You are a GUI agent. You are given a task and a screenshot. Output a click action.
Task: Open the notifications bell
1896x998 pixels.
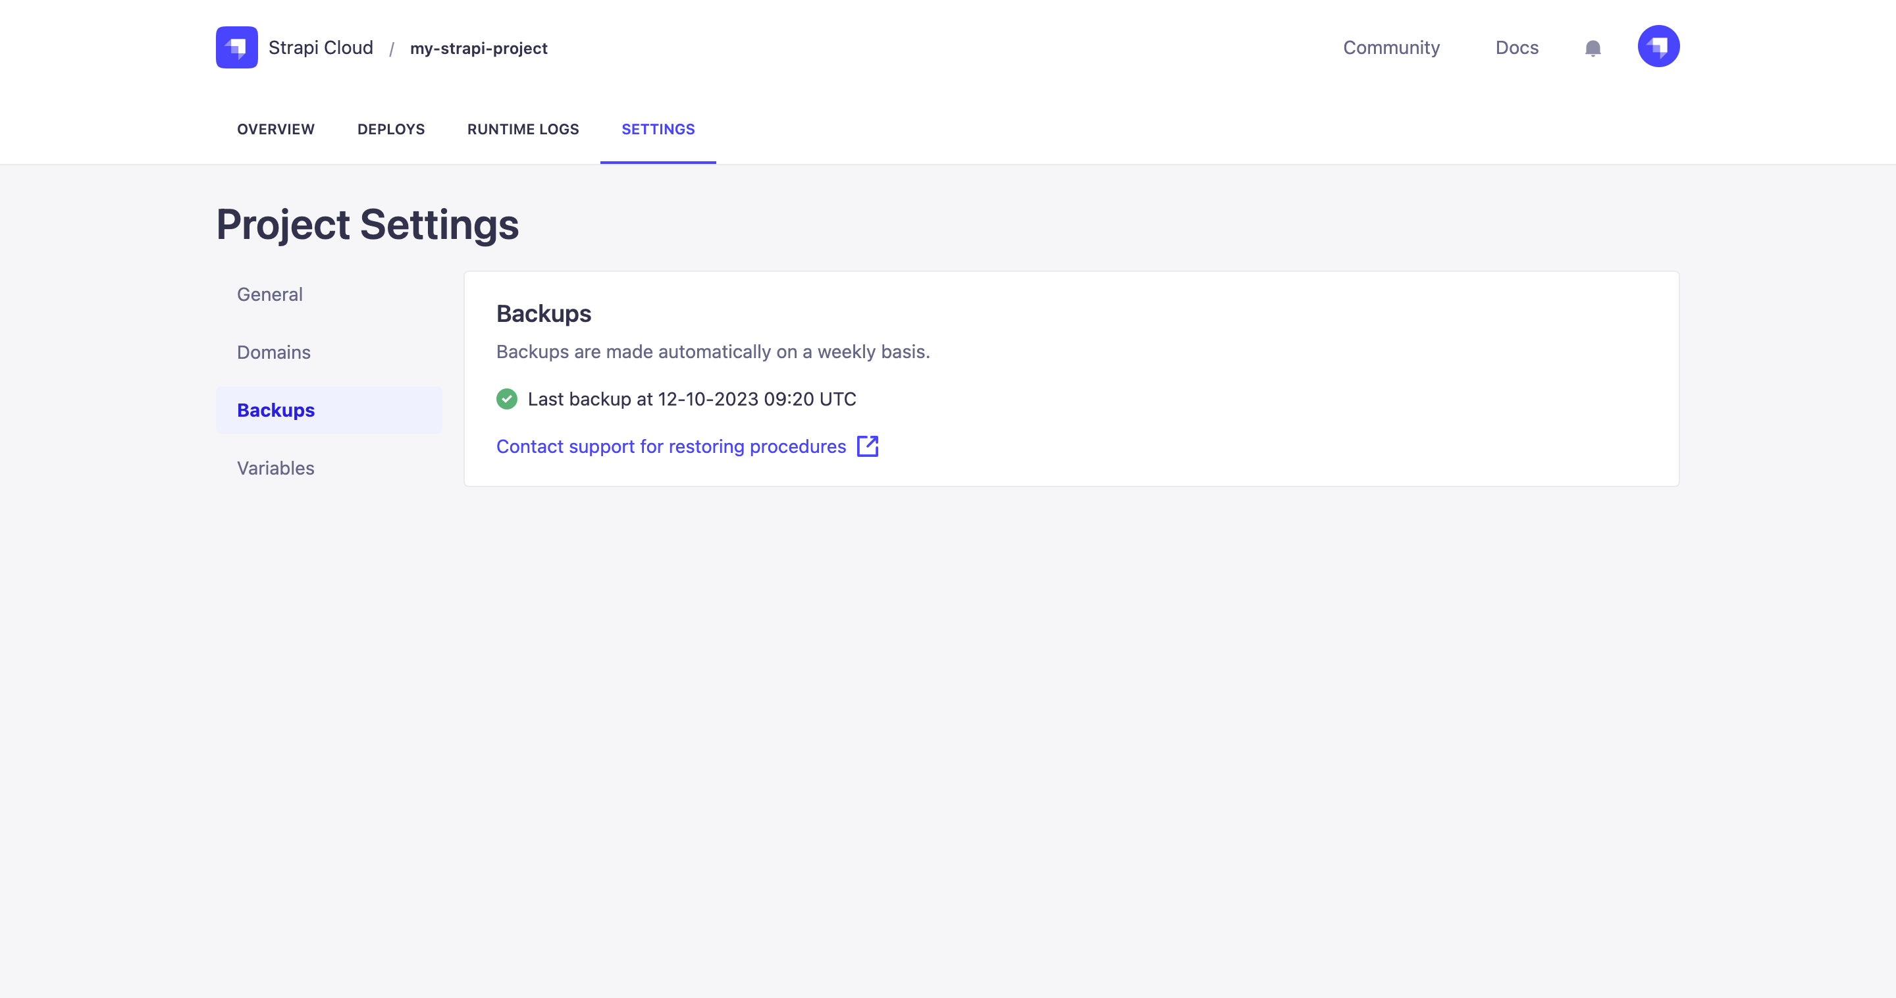coord(1592,49)
